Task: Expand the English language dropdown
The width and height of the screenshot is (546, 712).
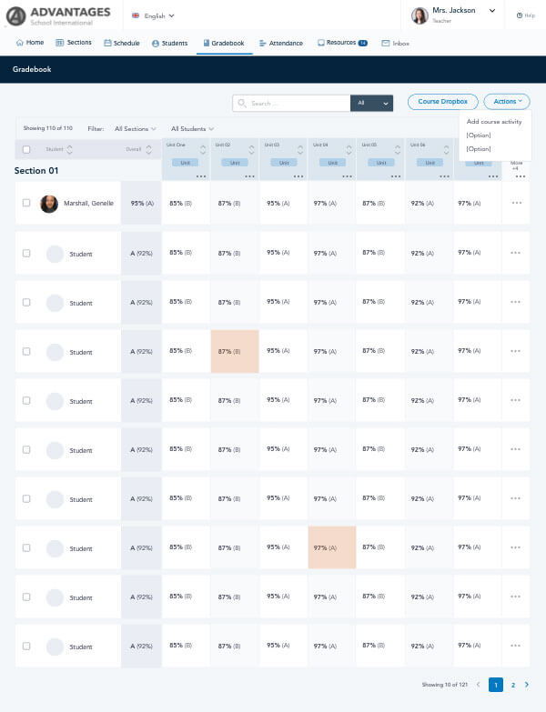Action: [x=153, y=15]
